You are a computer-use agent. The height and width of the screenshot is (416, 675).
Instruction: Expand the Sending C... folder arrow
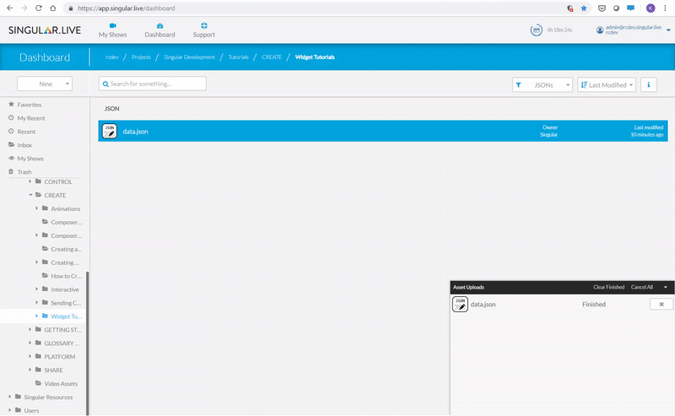(36, 302)
